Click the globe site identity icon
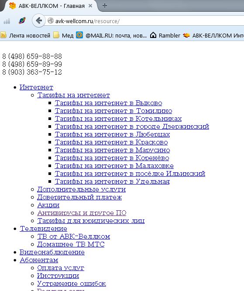Screen dimensions: 244x291 pos(51,21)
